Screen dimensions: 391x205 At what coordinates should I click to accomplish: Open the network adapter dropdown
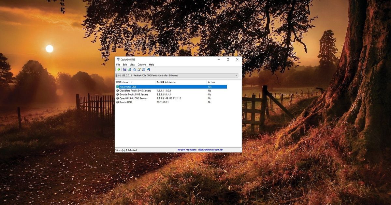tap(236, 75)
